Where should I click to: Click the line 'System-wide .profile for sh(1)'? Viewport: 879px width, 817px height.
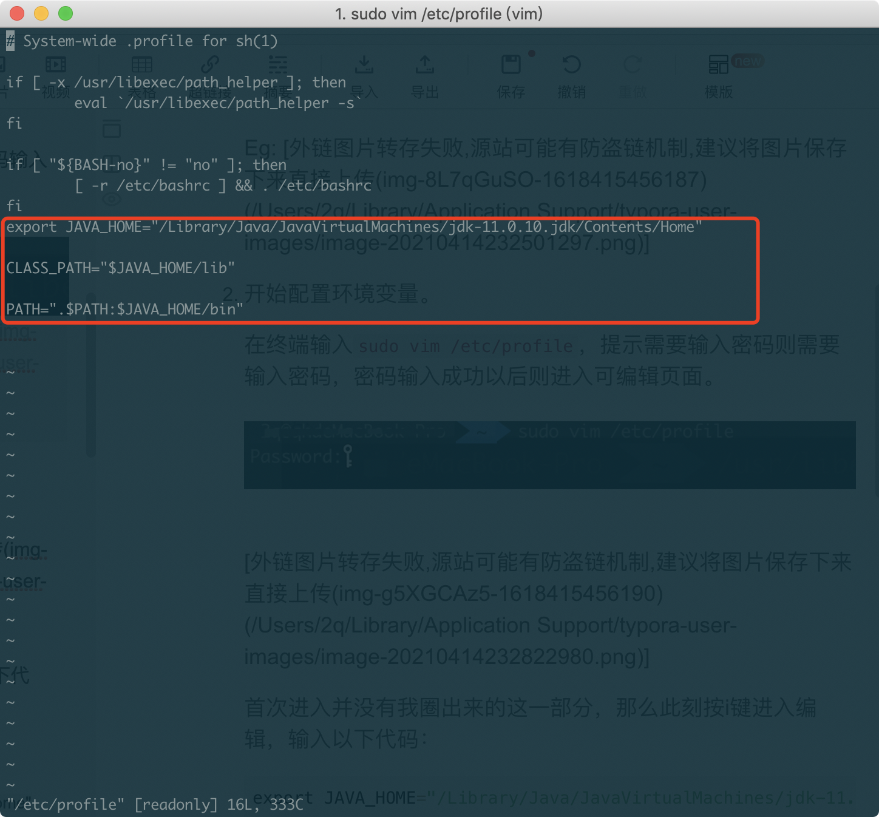151,41
